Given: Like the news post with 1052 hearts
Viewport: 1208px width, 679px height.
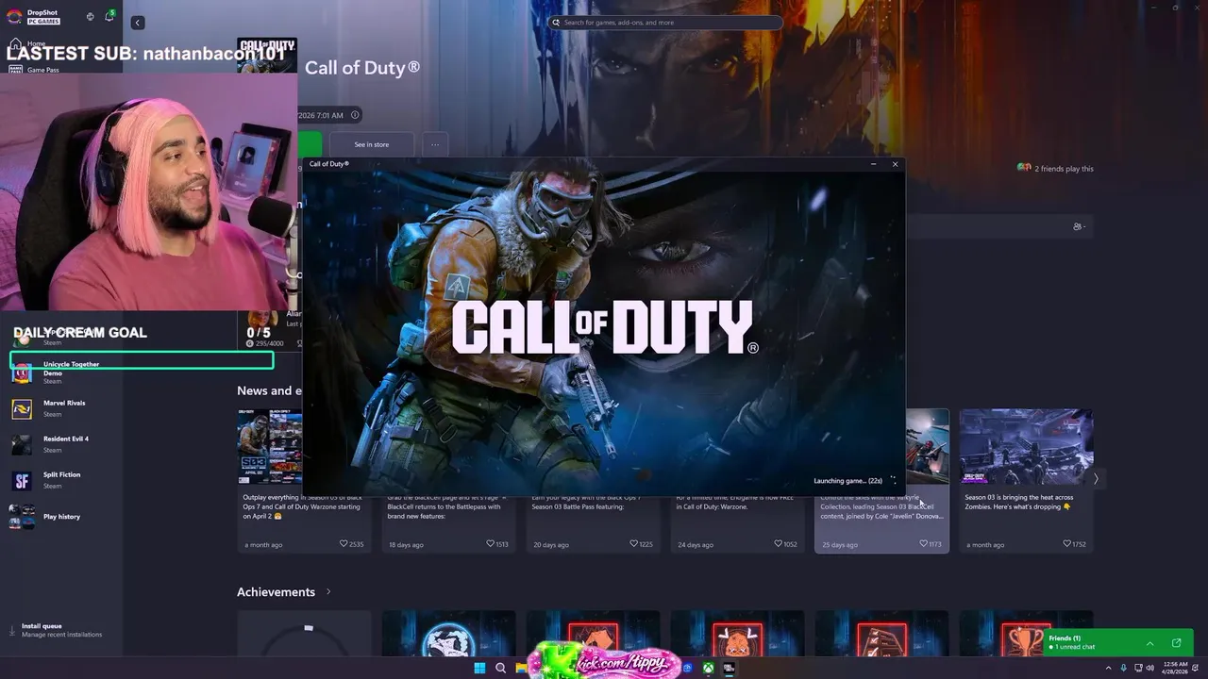Looking at the screenshot, I should click(x=785, y=544).
